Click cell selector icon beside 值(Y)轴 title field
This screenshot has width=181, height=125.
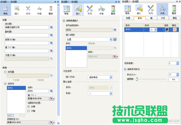(51, 51)
